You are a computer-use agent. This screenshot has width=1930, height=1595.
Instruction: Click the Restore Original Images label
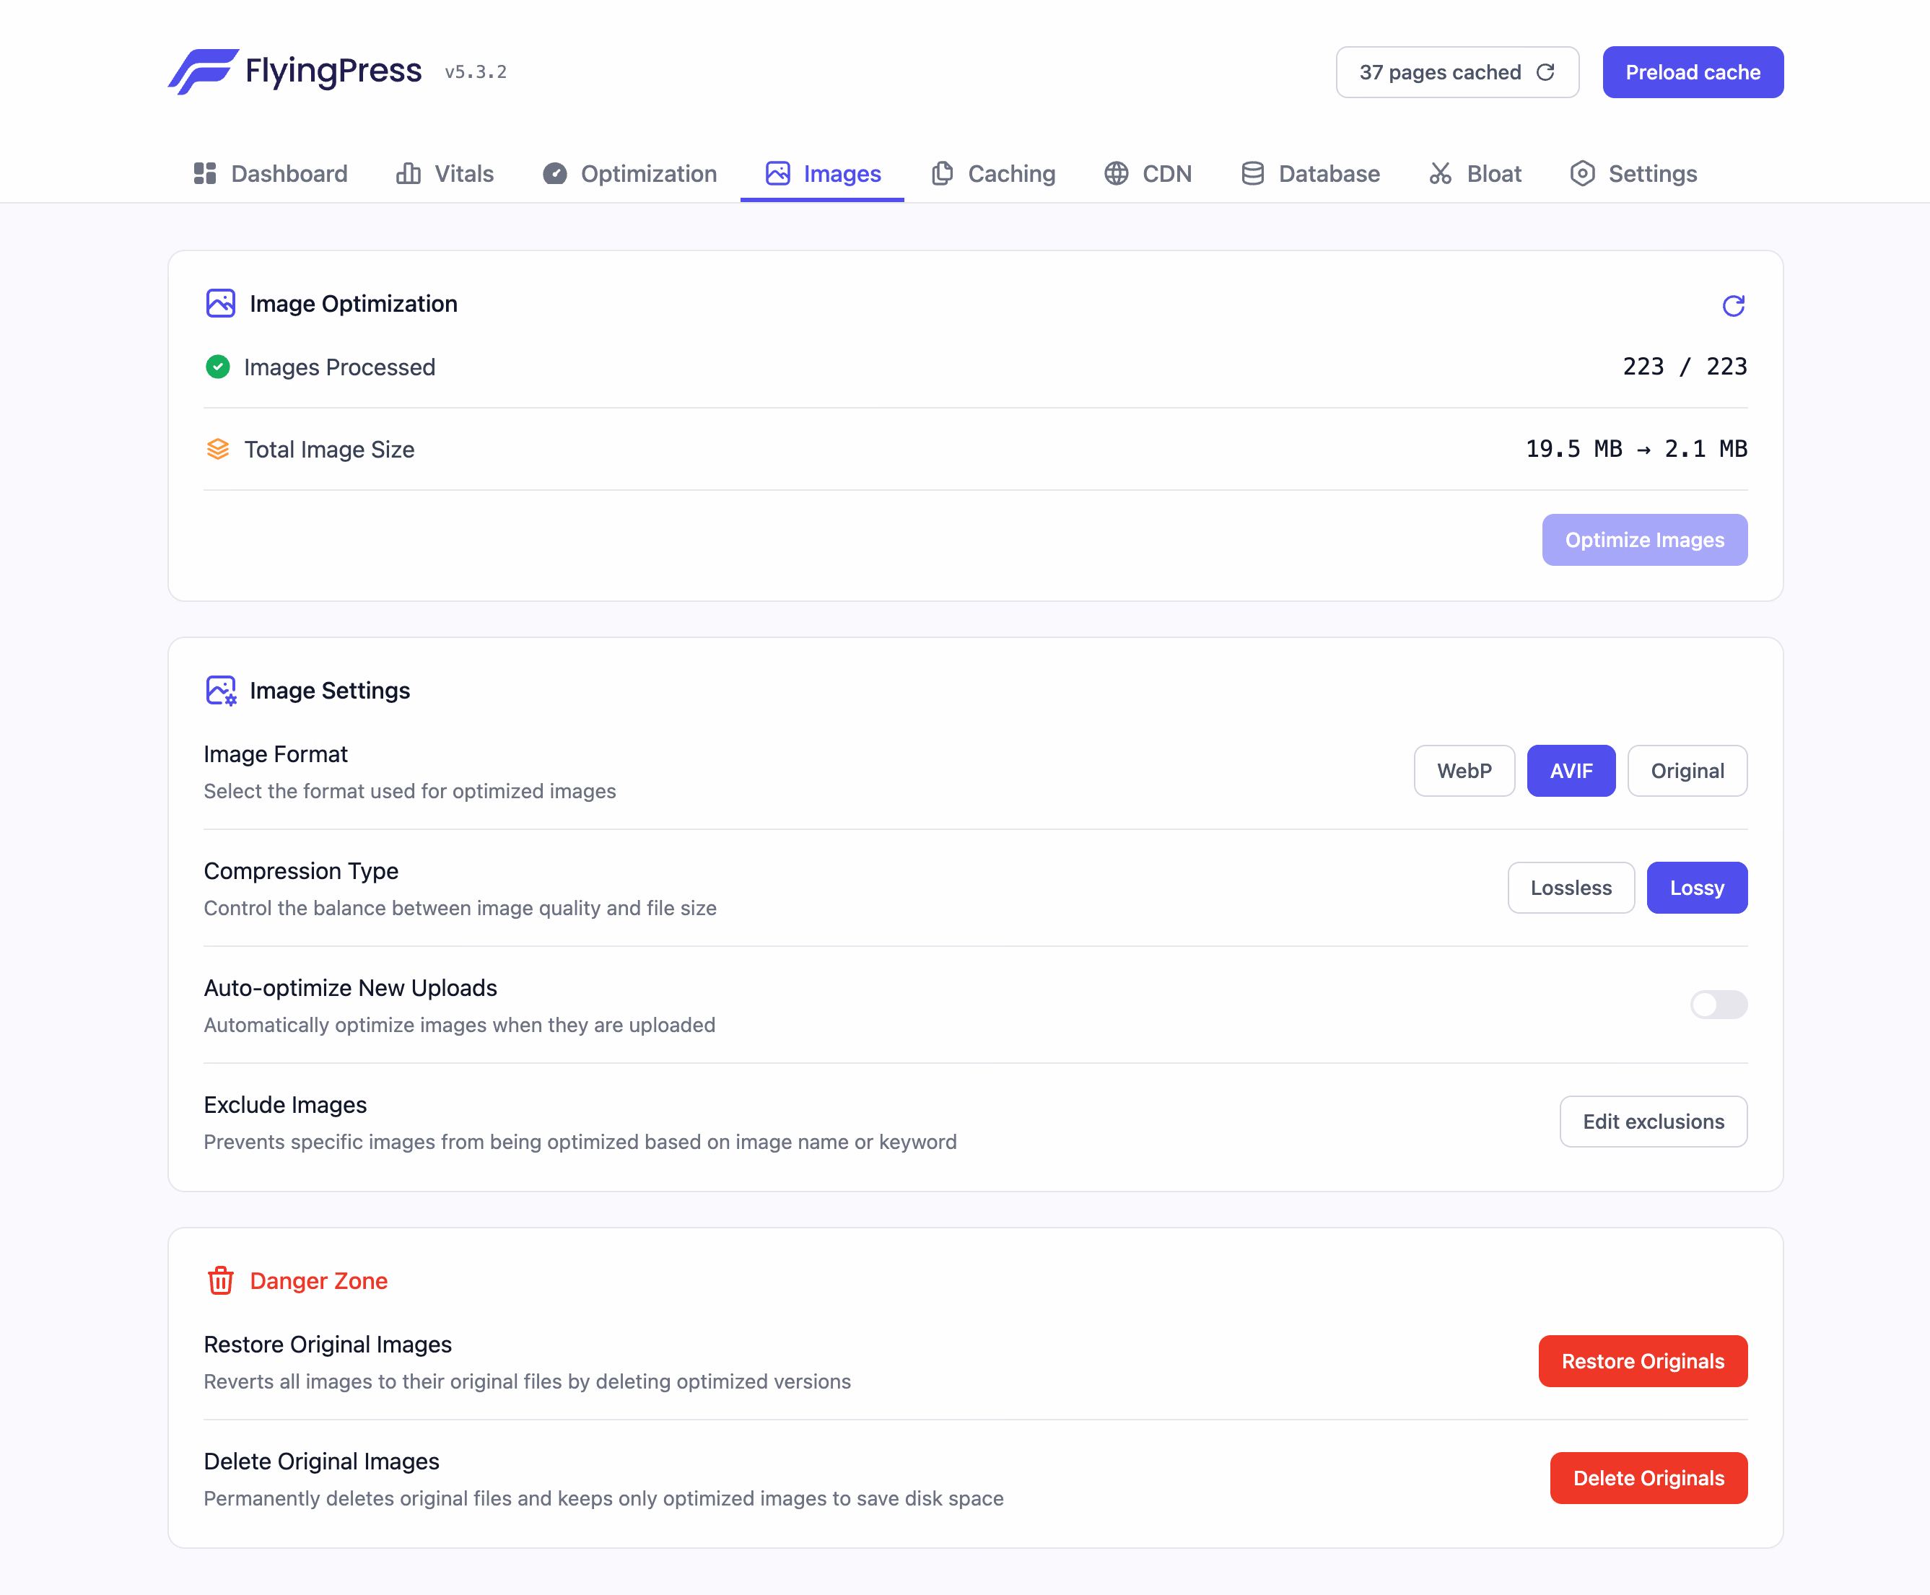pos(328,1344)
